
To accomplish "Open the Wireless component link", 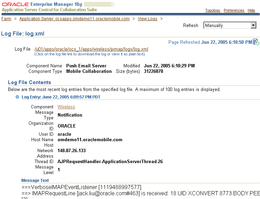I will click(66, 107).
